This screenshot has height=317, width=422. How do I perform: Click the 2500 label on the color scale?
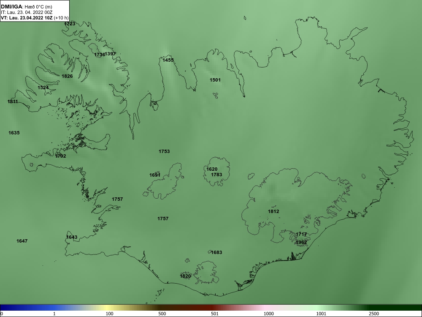click(374, 314)
